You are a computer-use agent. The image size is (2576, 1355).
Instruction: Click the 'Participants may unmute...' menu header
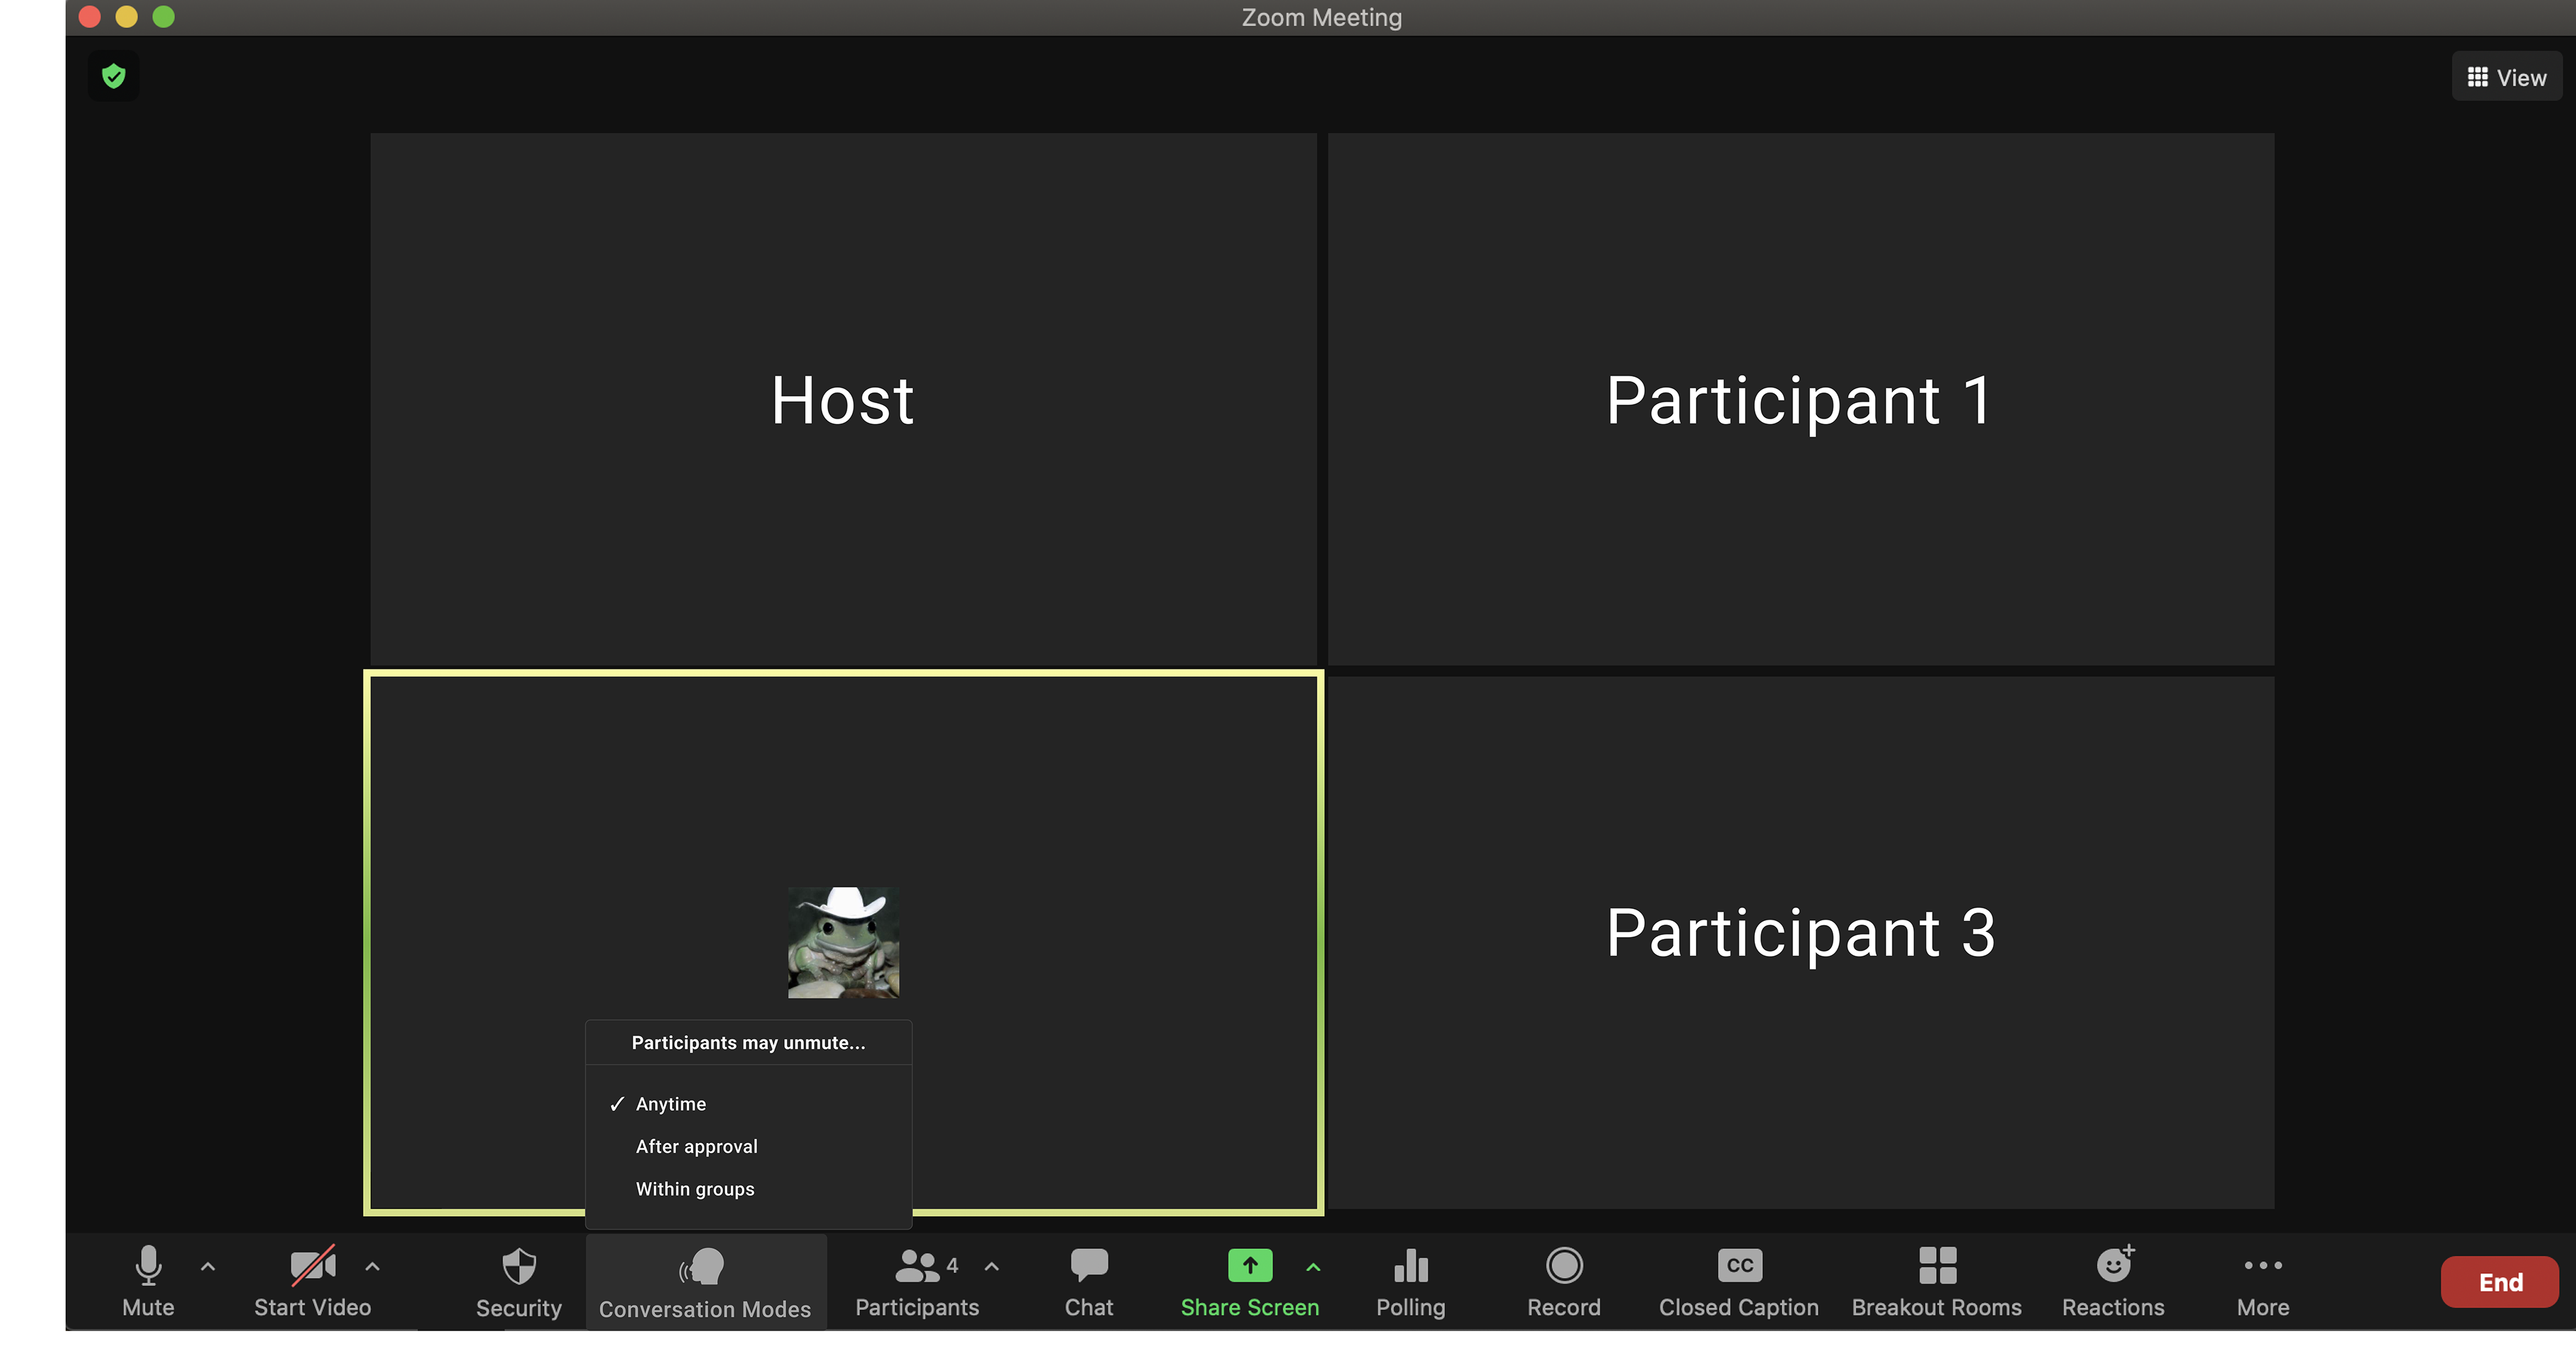(x=748, y=1043)
